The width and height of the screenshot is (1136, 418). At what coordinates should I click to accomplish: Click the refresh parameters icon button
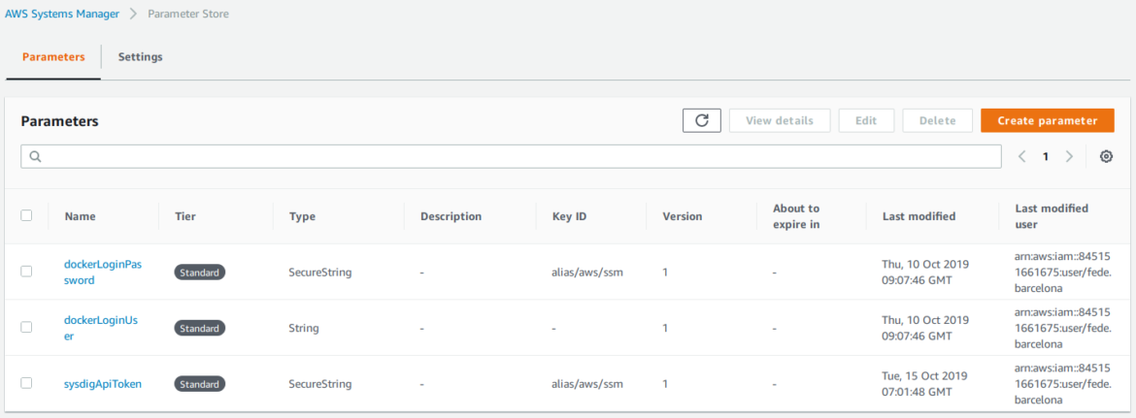pyautogui.click(x=701, y=121)
